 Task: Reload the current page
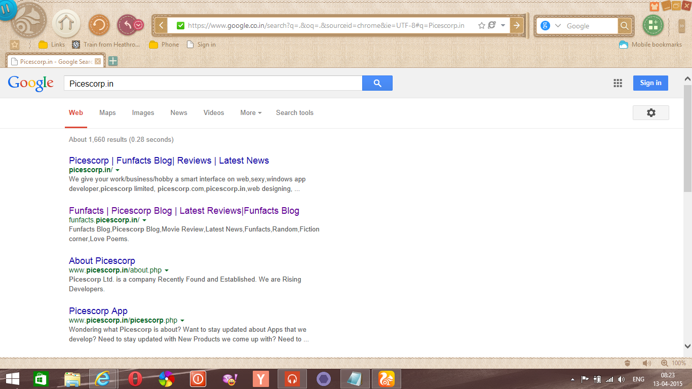pos(99,25)
